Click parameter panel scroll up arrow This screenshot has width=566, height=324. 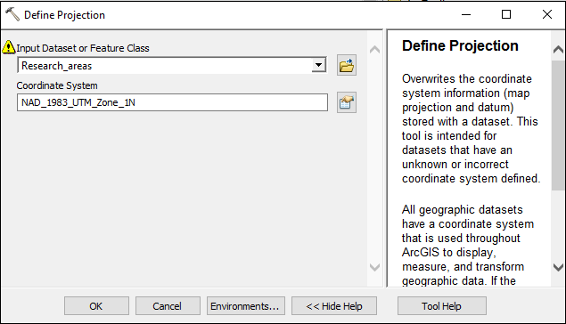coord(374,49)
